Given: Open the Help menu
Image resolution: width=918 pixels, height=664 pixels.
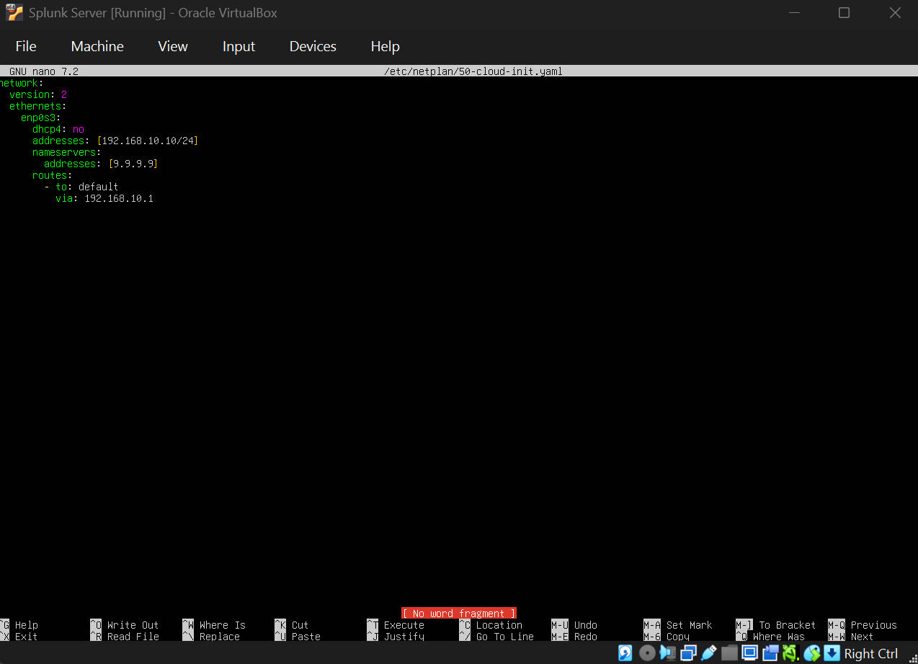Looking at the screenshot, I should pyautogui.click(x=385, y=46).
